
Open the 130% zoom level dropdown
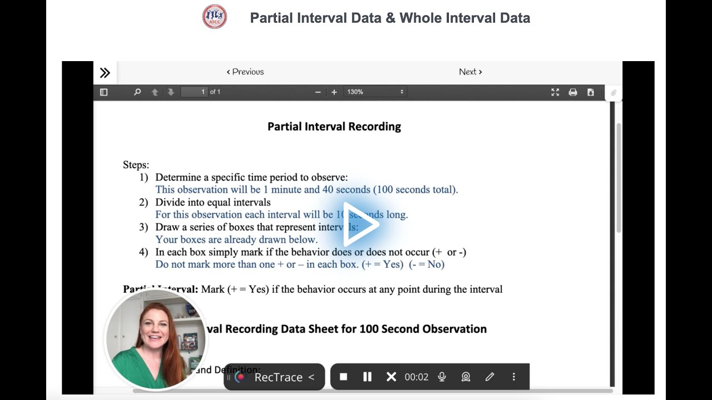click(375, 92)
